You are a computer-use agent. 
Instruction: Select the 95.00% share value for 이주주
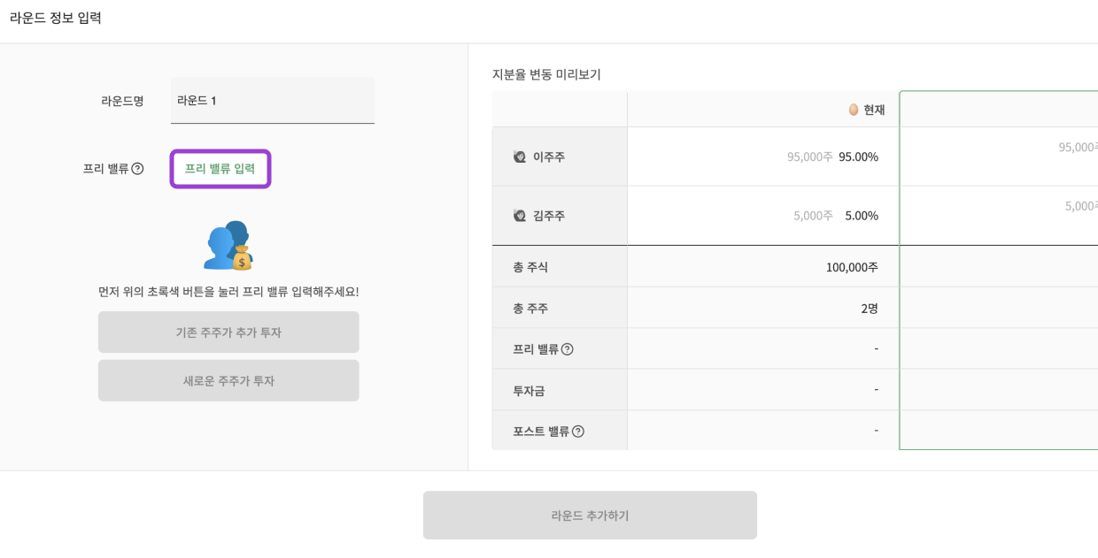858,157
